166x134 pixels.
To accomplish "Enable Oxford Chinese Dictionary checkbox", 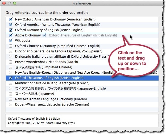I will click(11, 46).
